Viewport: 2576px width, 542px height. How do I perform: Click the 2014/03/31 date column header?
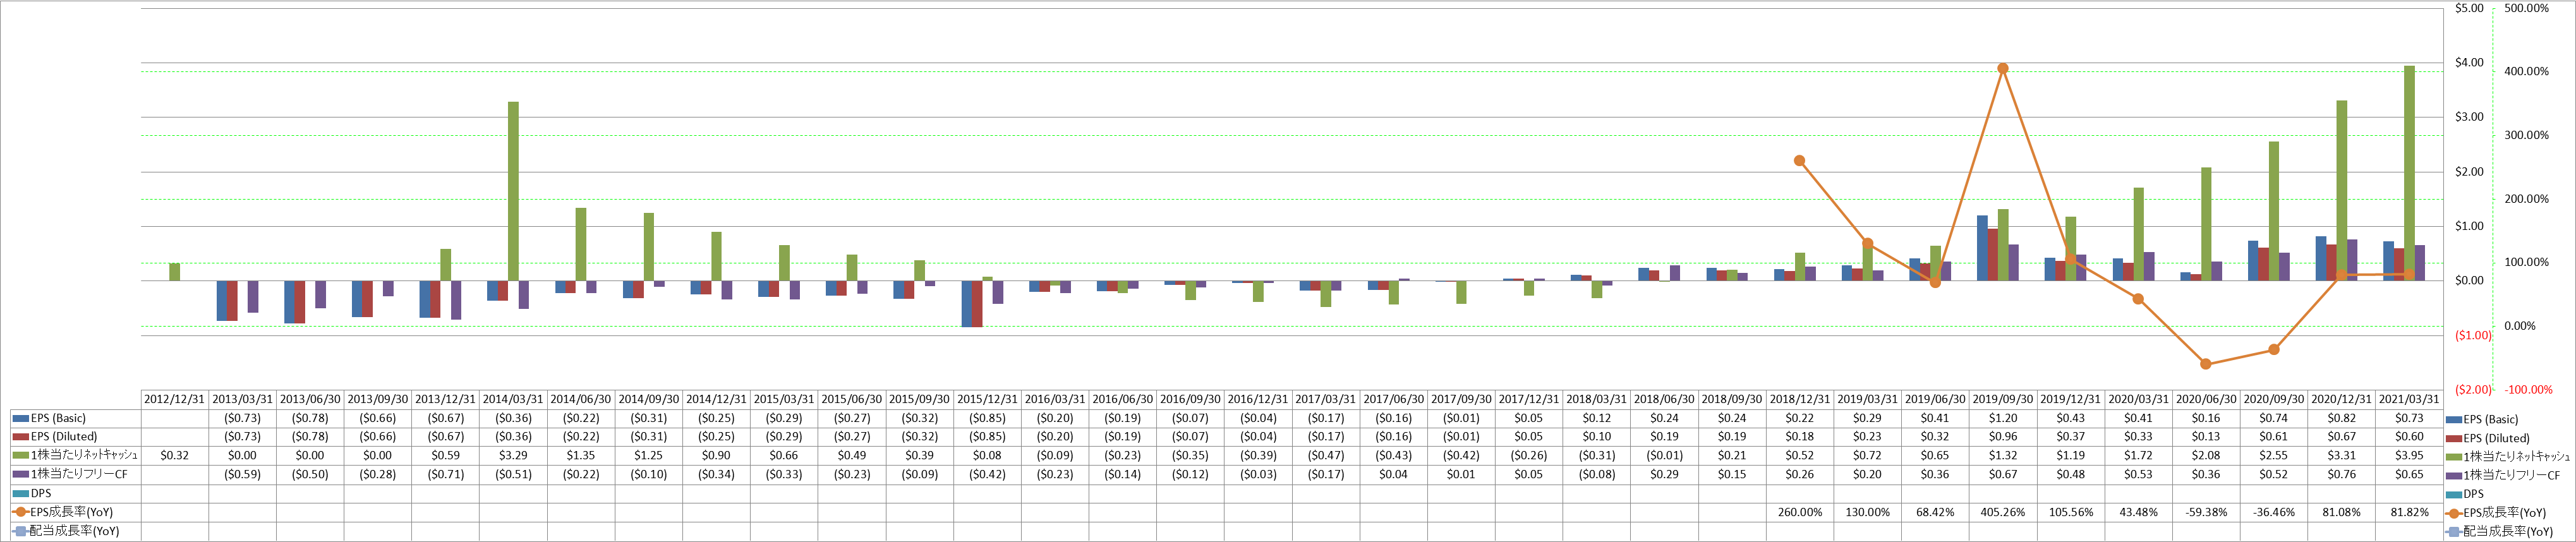[513, 399]
